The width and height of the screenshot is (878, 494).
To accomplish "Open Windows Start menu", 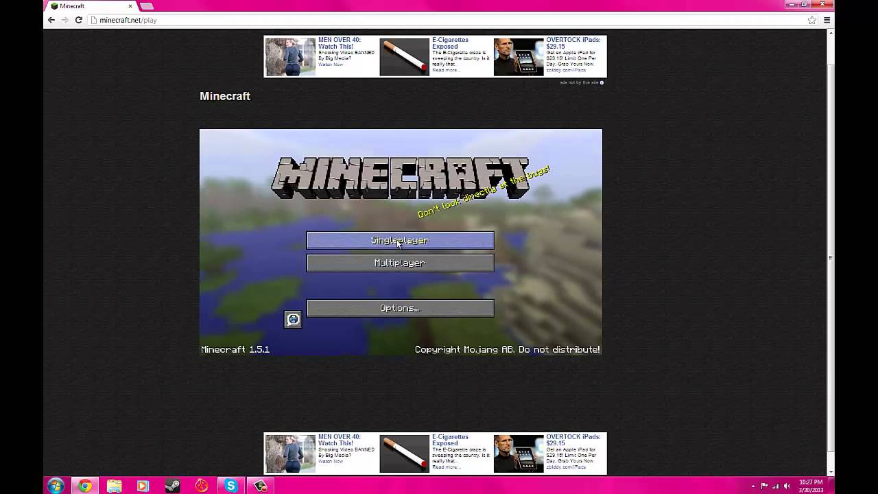I will [x=56, y=486].
